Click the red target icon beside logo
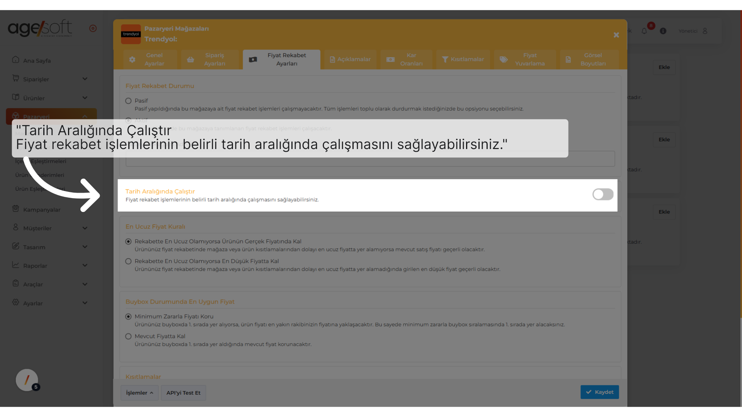Image resolution: width=742 pixels, height=417 pixels. 93,28
